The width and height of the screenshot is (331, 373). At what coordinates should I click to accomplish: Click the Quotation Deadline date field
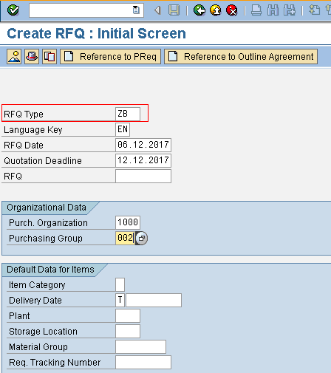(x=143, y=160)
